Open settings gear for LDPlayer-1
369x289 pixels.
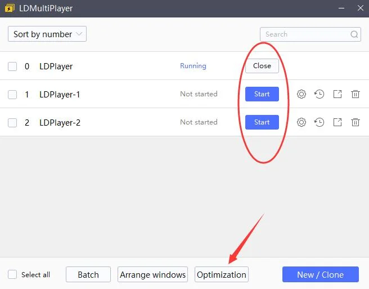click(x=301, y=94)
